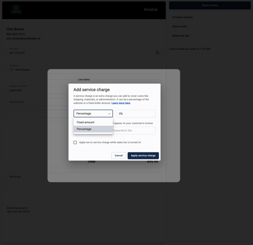The image size is (253, 245).
Task: Click the company logo in invoice header
Action: 16,10
